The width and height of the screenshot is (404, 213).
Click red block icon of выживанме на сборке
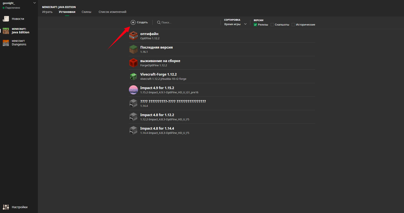point(134,63)
